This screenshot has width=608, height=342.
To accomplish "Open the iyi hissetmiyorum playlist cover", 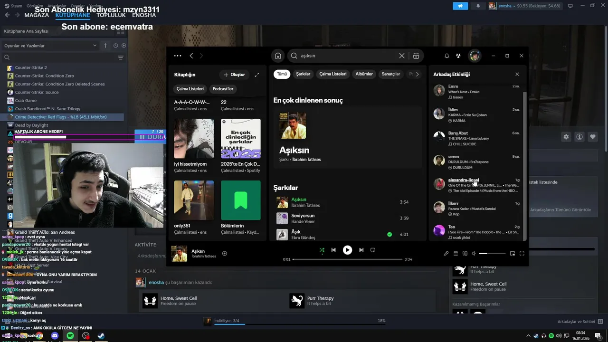I will [194, 138].
